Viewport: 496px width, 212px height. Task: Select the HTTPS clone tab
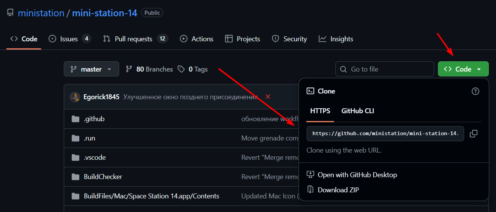point(320,111)
